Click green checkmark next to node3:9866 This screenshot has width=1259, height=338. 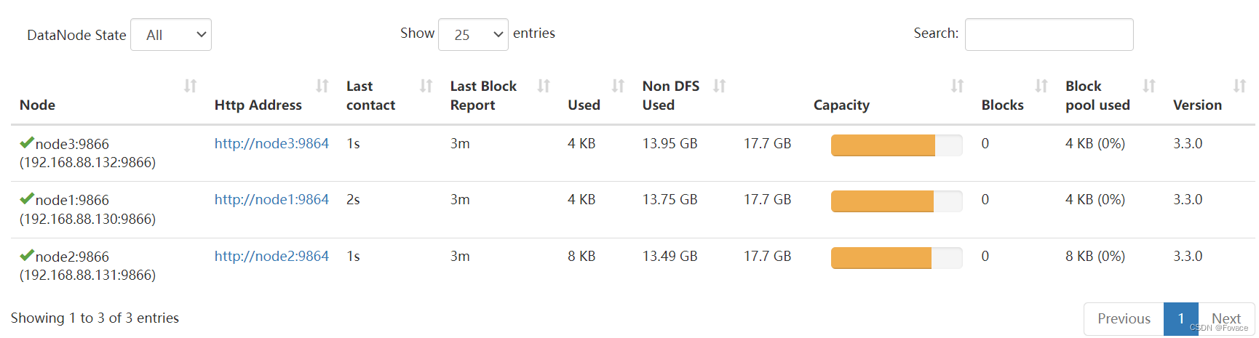point(27,142)
